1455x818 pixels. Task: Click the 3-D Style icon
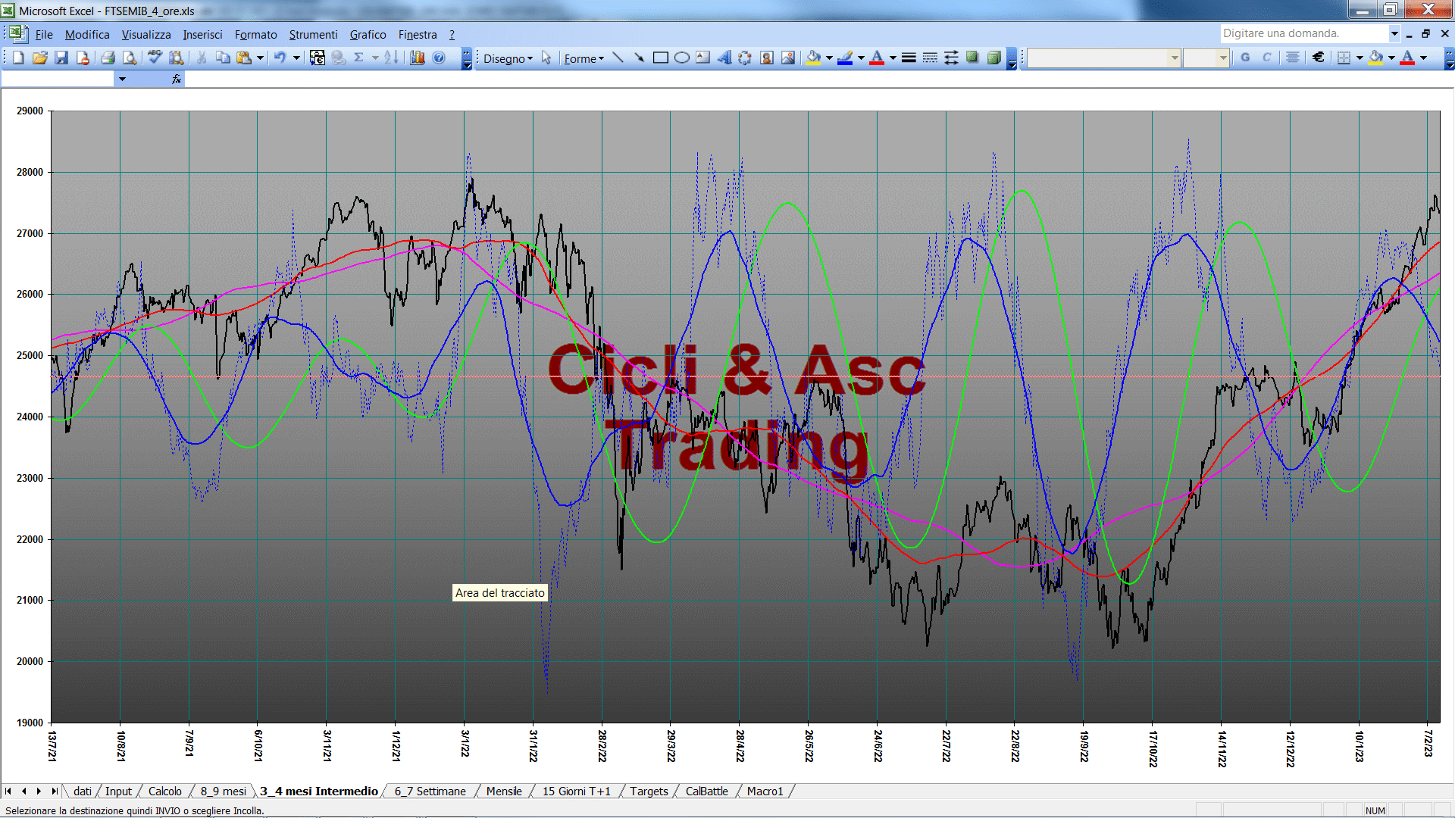[993, 58]
